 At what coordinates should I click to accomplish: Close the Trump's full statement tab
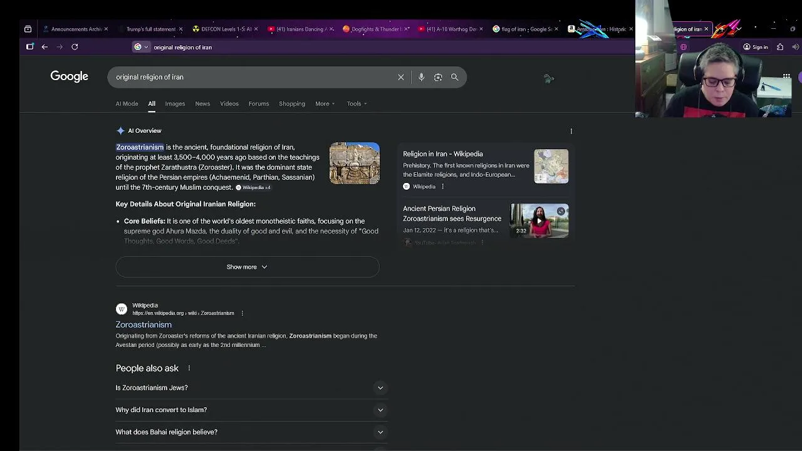[180, 29]
